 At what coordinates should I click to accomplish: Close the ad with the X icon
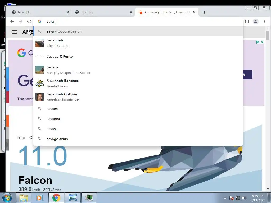[262, 42]
